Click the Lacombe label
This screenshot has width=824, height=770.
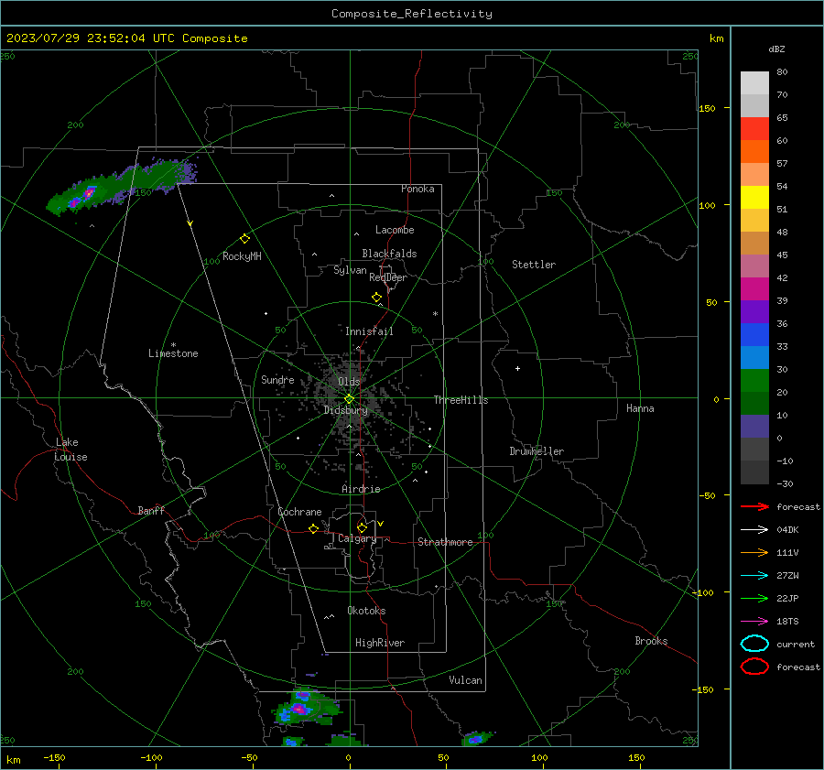coord(395,230)
